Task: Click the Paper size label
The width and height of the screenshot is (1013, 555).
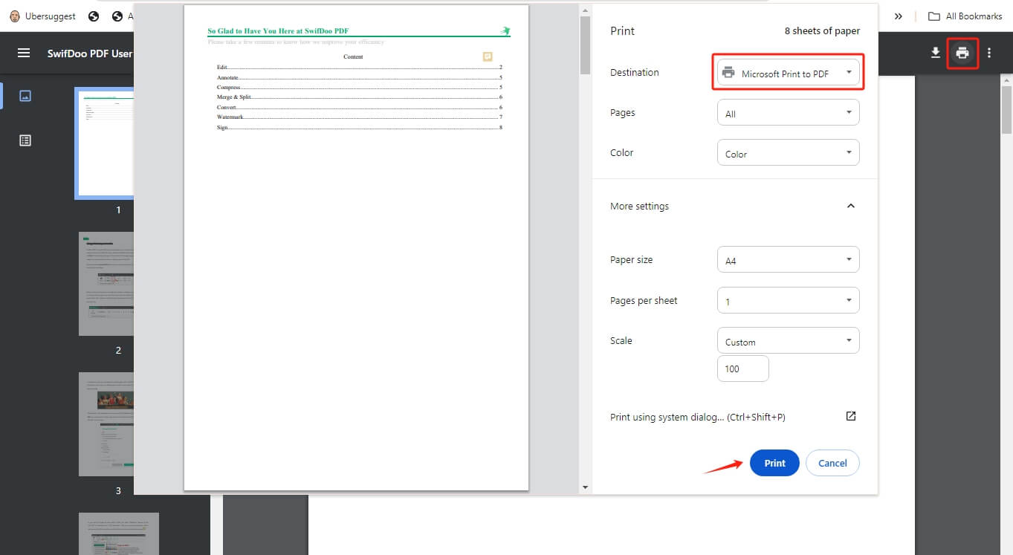Action: tap(632, 260)
